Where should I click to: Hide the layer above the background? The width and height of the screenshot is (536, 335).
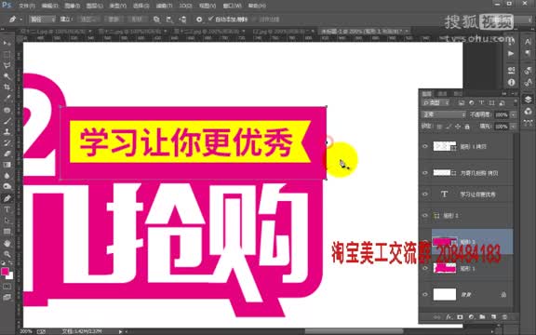tap(425, 268)
